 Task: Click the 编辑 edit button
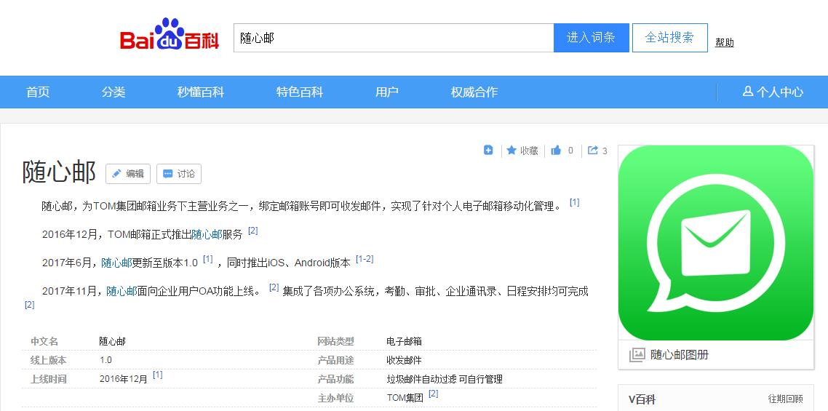128,174
